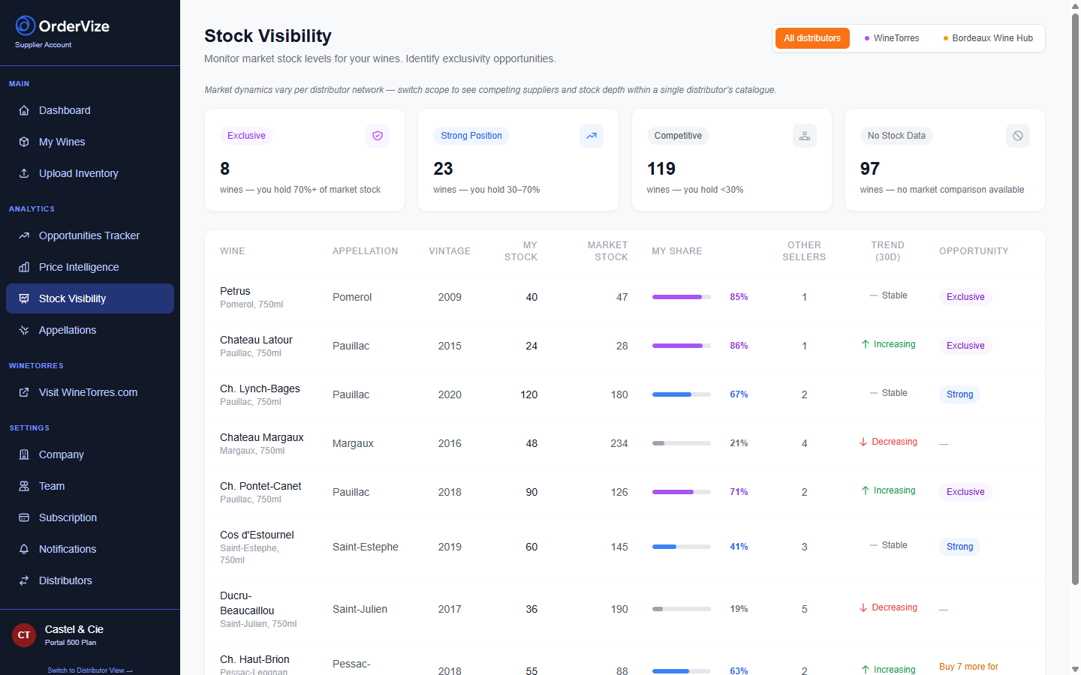This screenshot has height=675, width=1081.
Task: Click the shield icon on Exclusive card
Action: pos(378,136)
